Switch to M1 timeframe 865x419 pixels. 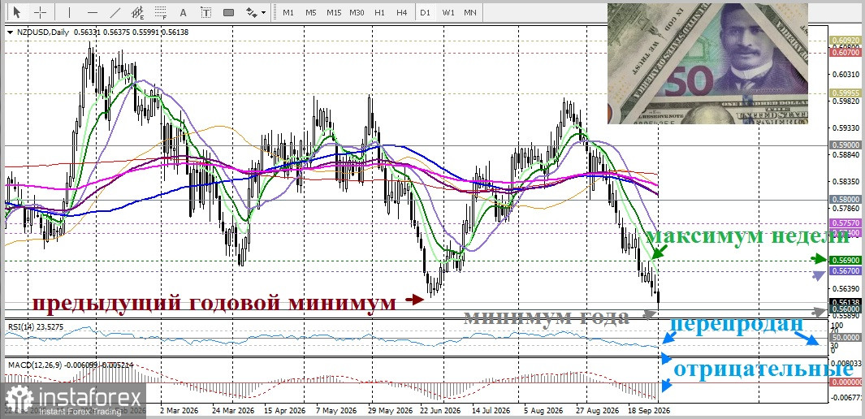tap(288, 11)
